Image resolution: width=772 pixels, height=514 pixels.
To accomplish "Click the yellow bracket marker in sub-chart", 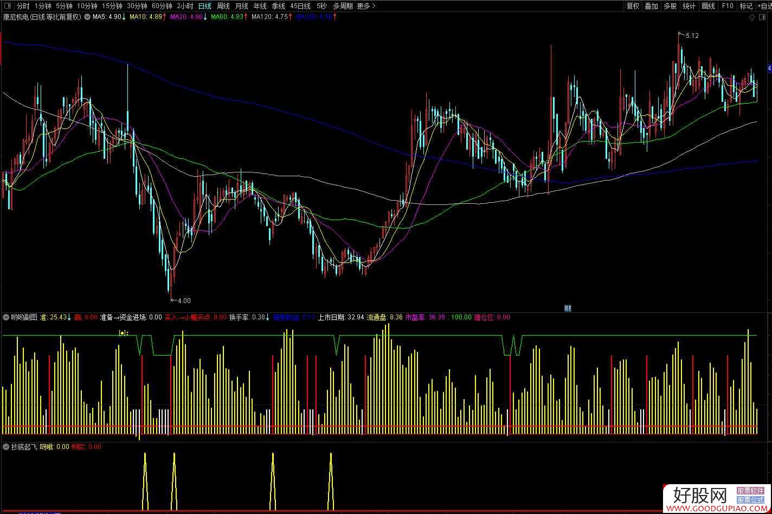I will tap(123, 333).
